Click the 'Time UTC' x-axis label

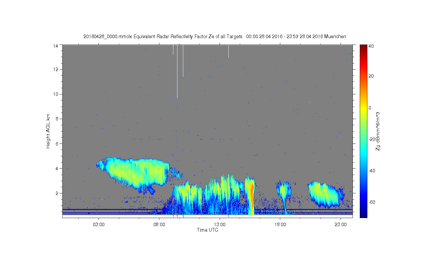click(x=207, y=230)
